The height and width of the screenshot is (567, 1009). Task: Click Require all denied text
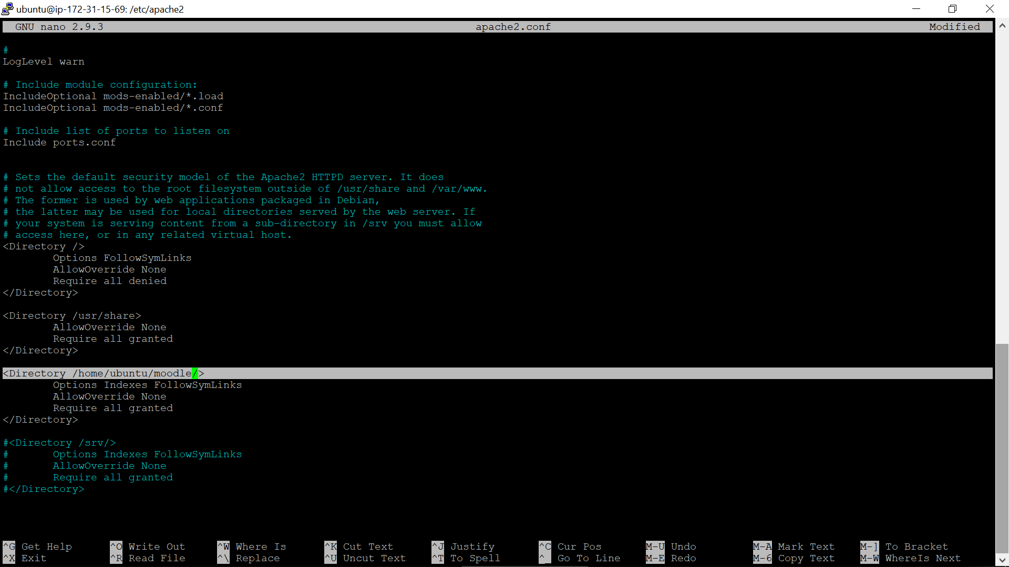point(109,281)
